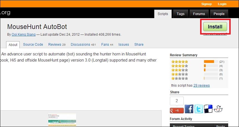
Task: Open the Forums tab
Action: 199,14
